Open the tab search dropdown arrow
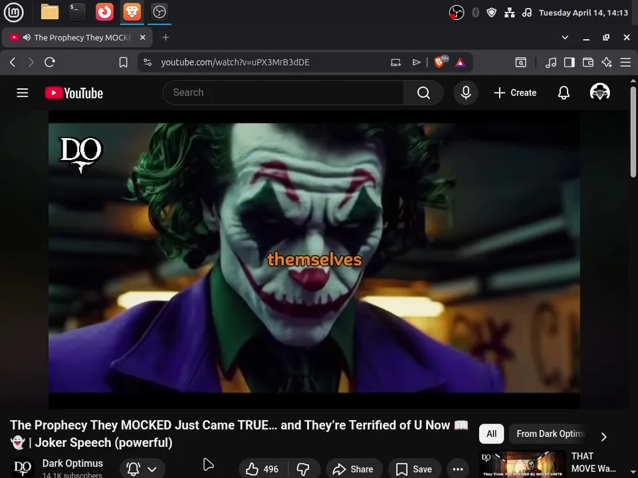Viewport: 638px width, 478px height. [565, 37]
